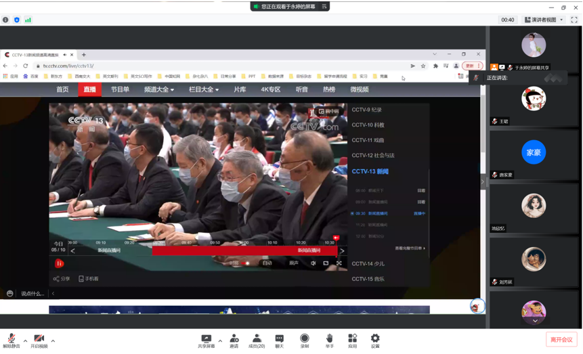The width and height of the screenshot is (583, 354).
Task: Open the speaker view layout dropdown
Action: (544, 20)
